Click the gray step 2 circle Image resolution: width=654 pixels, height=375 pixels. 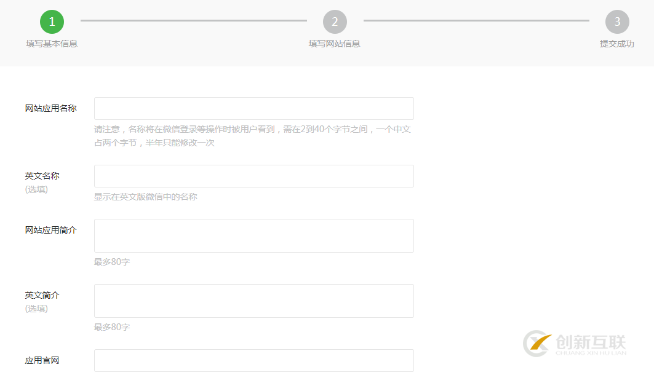click(335, 22)
